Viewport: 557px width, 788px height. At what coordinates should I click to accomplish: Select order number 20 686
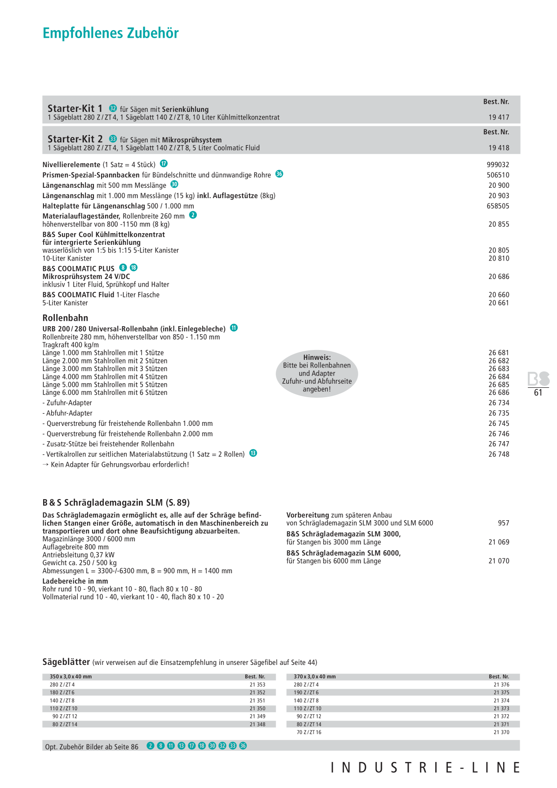pos(499,277)
